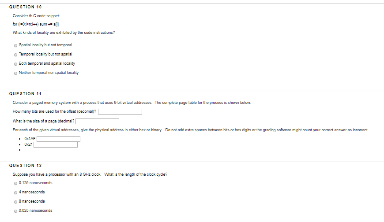Focus the 0x21 physical address input

click(55, 144)
